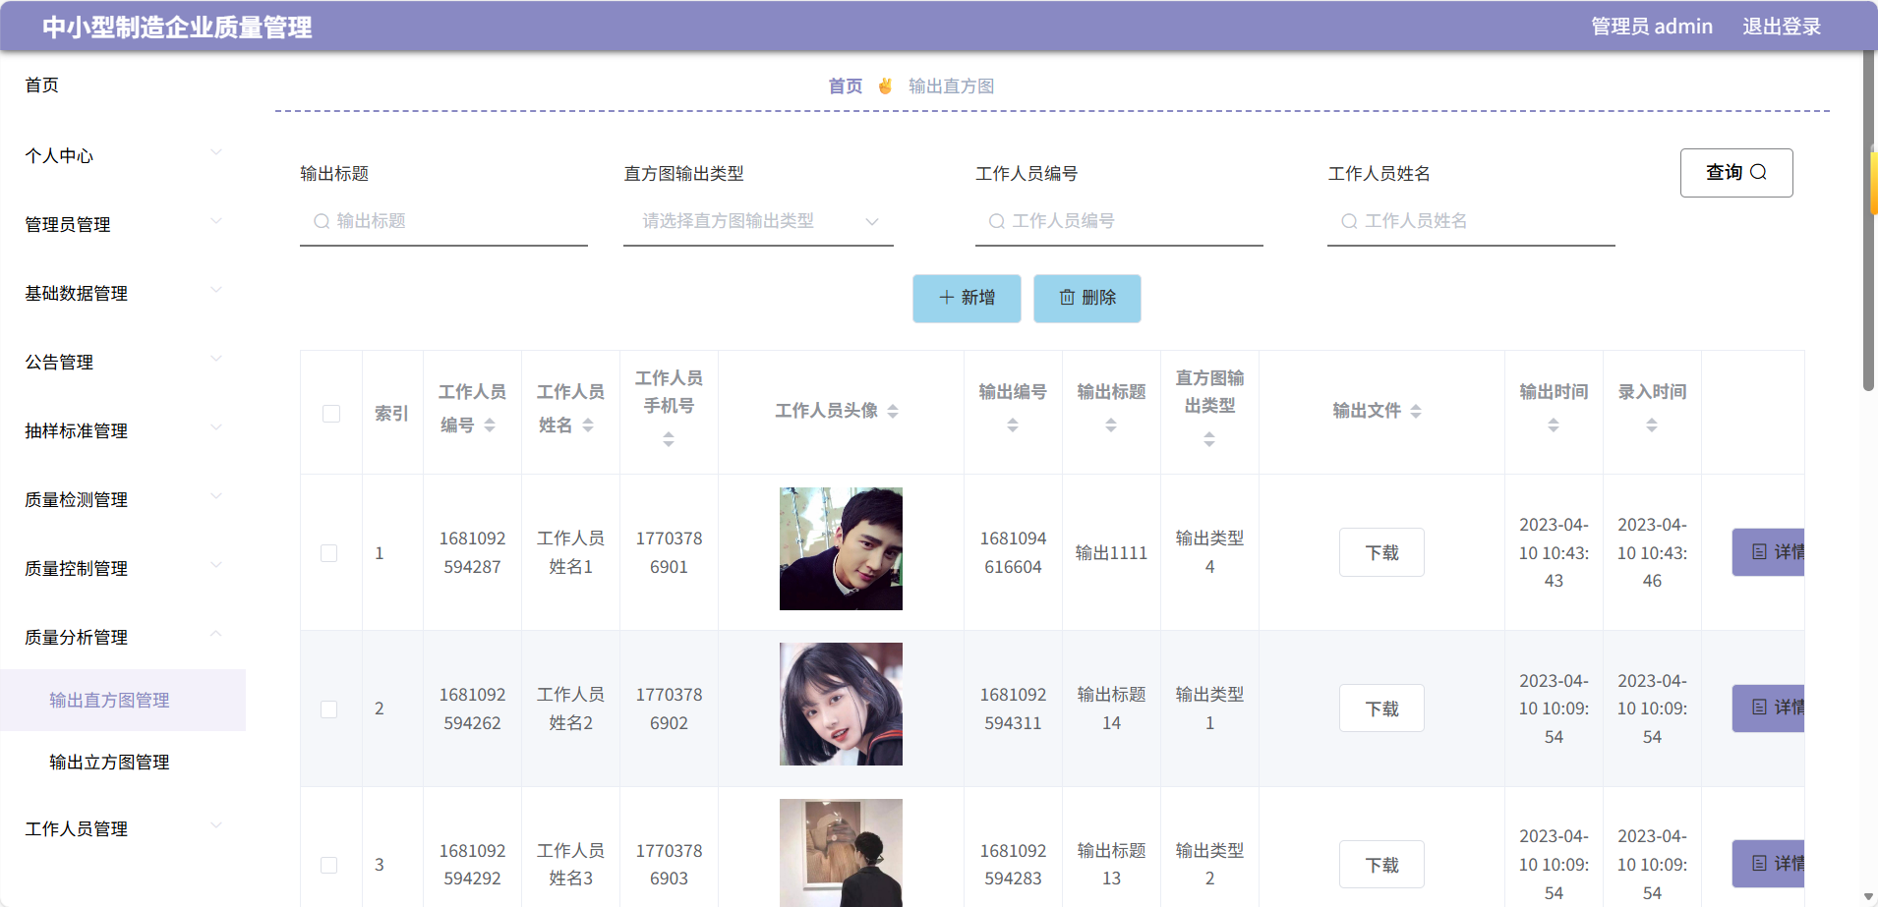Expand the 抽样标准管理 sidebar menu
This screenshot has height=907, width=1878.
tap(123, 430)
